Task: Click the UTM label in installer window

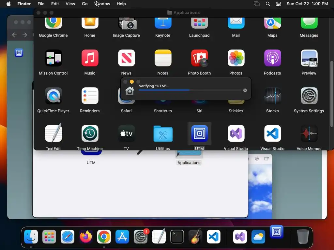Action: [91, 163]
